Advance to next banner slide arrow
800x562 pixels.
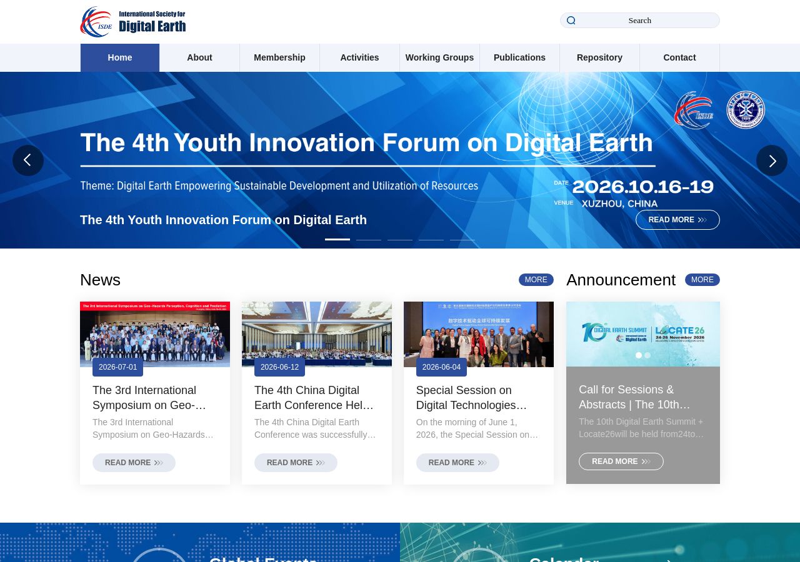[x=772, y=160]
